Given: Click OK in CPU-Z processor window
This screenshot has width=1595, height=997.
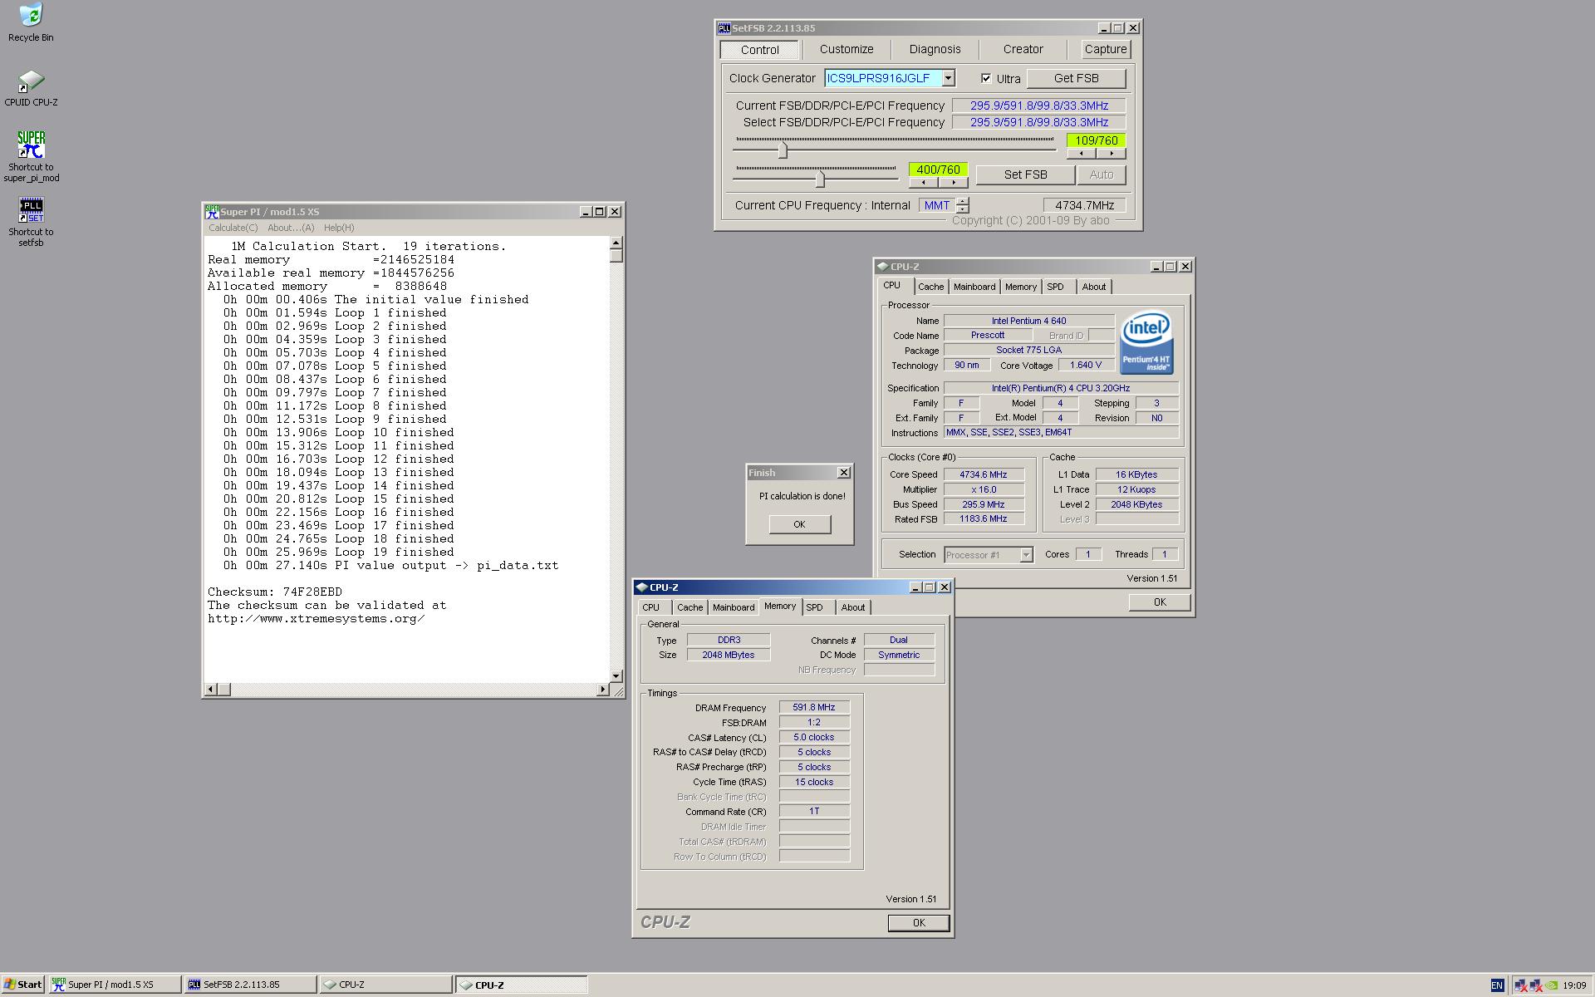Looking at the screenshot, I should click(1160, 602).
